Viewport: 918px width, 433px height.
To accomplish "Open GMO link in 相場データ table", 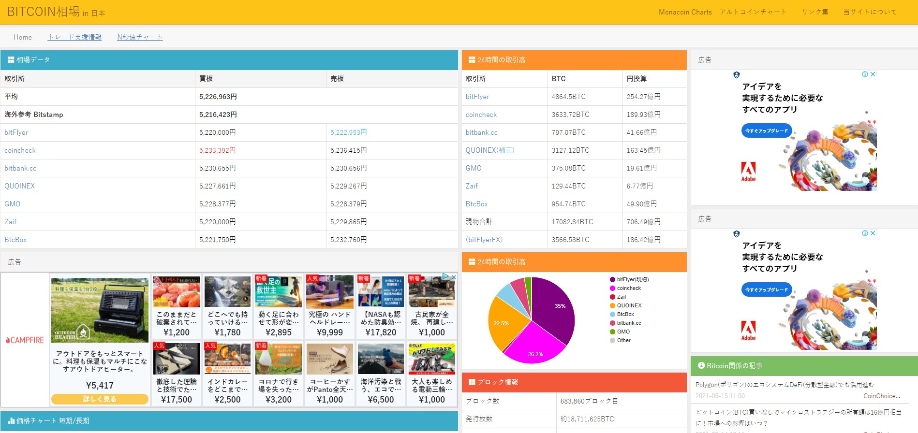I will (12, 204).
